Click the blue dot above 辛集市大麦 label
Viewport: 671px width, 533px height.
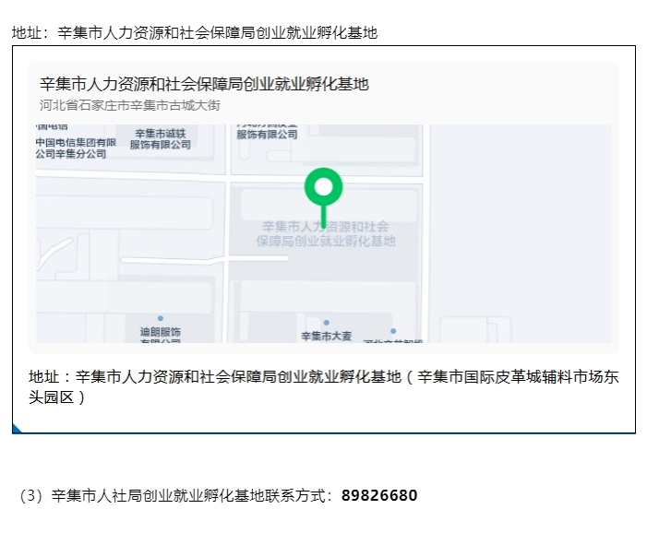pyautogui.click(x=326, y=323)
